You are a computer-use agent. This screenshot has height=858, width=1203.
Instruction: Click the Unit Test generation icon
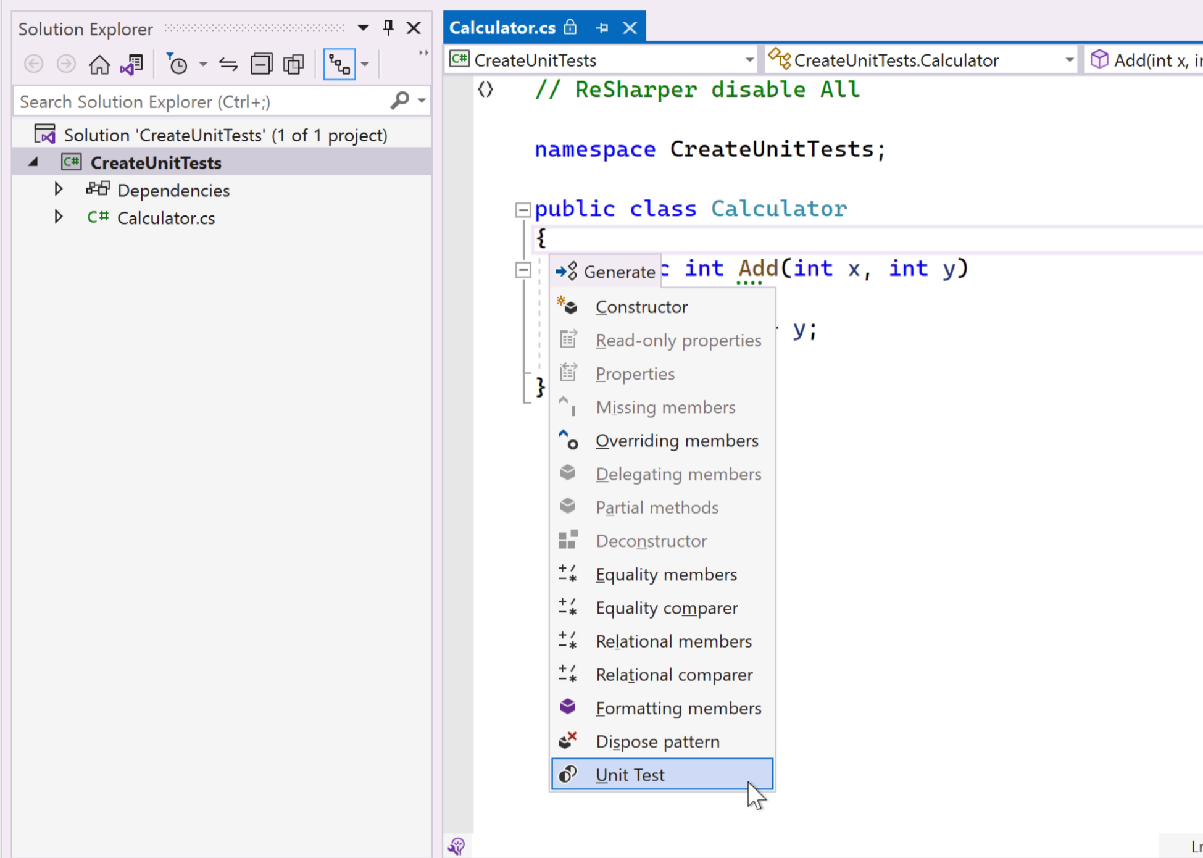click(569, 775)
